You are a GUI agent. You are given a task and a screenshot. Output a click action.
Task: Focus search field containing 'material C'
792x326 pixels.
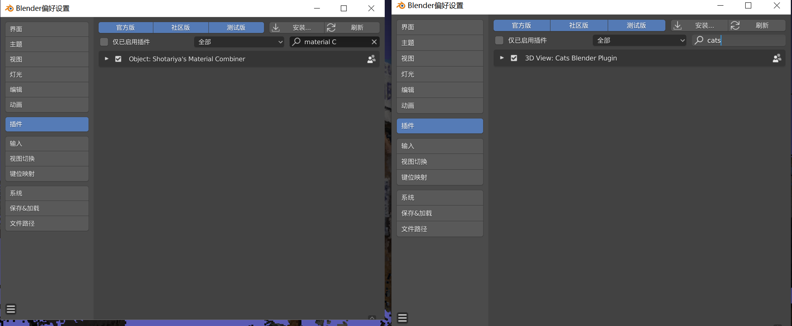pyautogui.click(x=334, y=42)
